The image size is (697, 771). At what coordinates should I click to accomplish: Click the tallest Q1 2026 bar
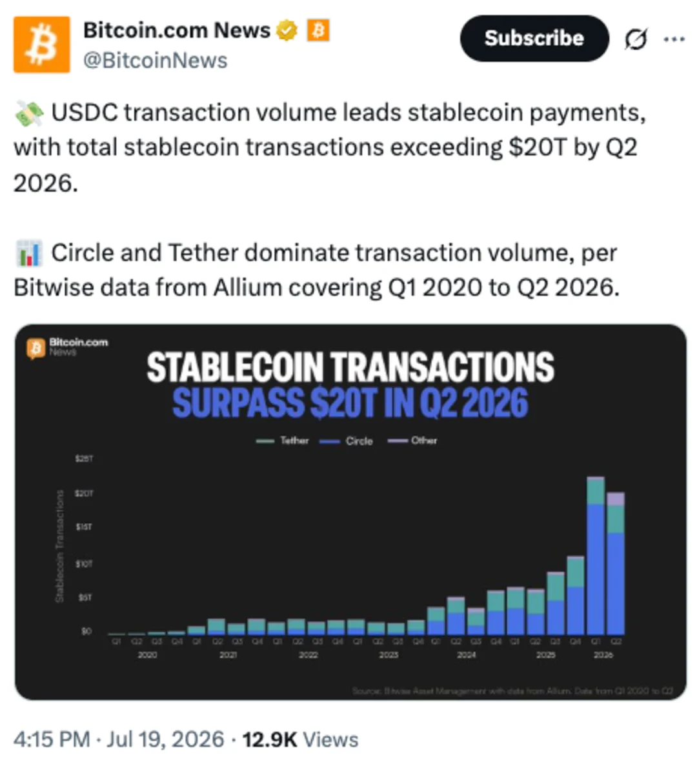pyautogui.click(x=596, y=556)
